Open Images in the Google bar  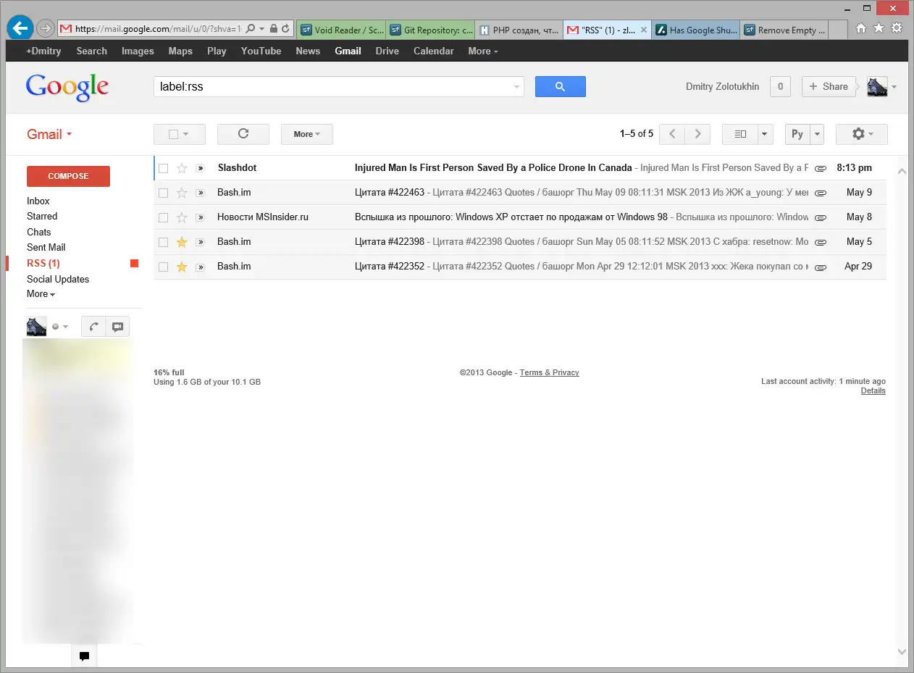[x=138, y=51]
